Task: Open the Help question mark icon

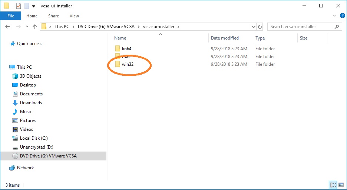Action: 342,16
